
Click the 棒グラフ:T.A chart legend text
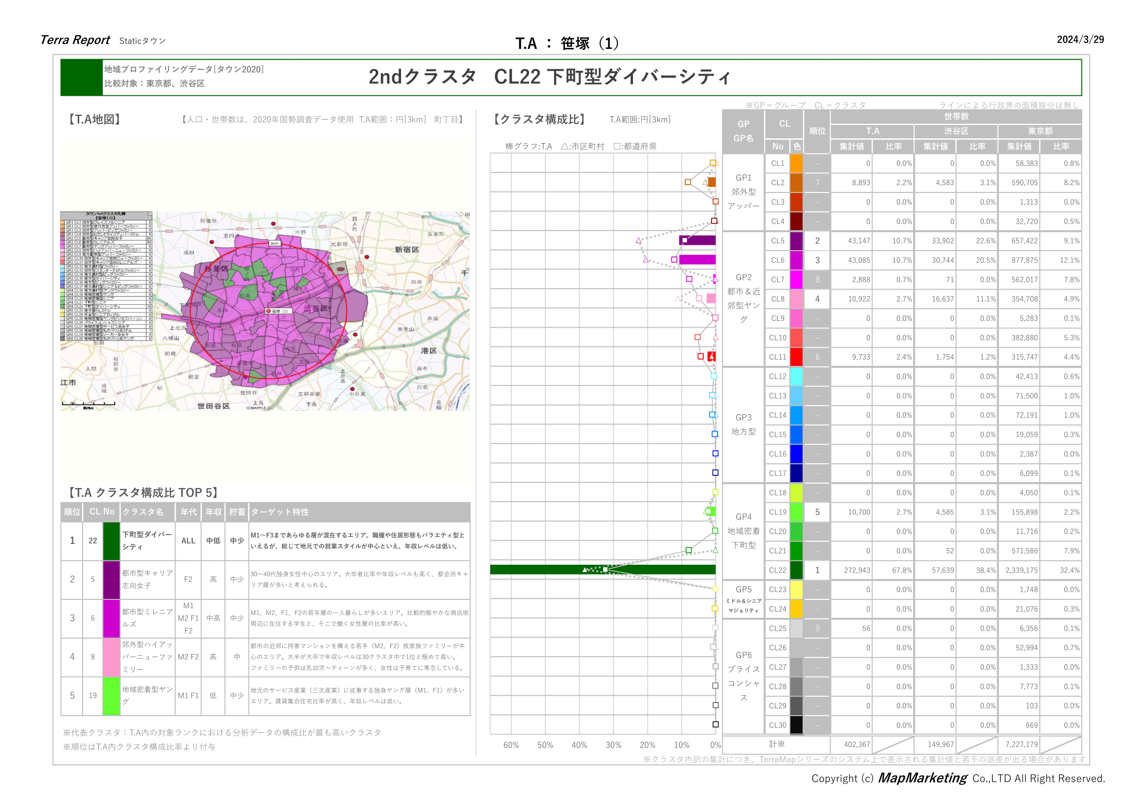point(529,147)
